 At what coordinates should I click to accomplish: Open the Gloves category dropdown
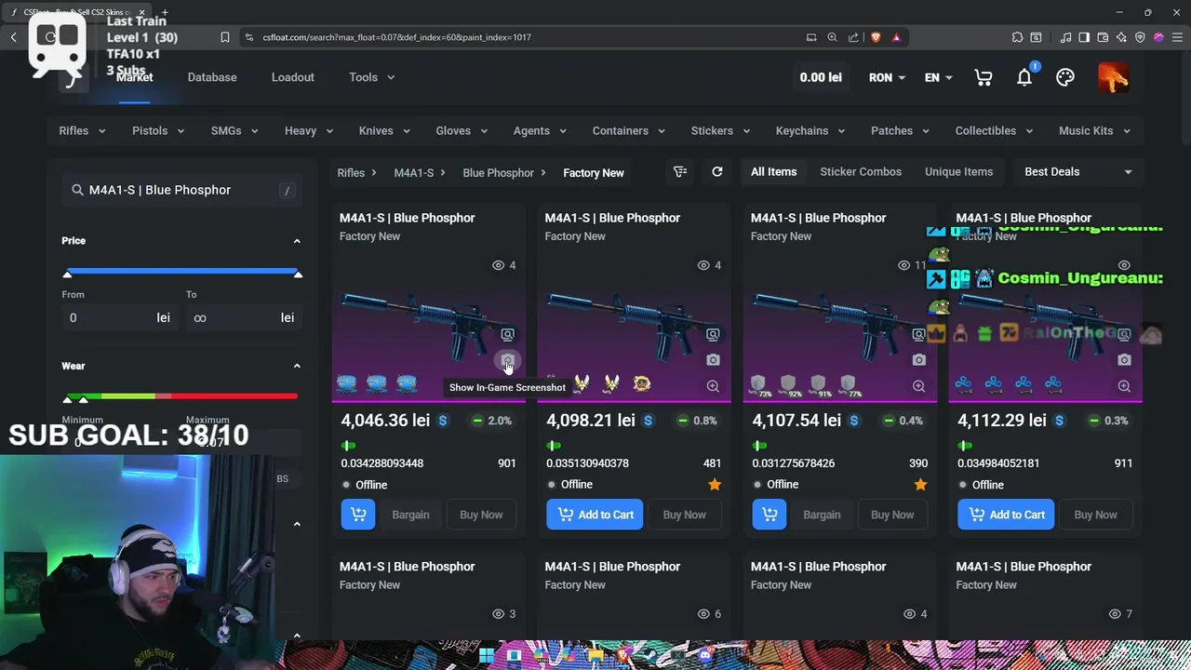(462, 131)
